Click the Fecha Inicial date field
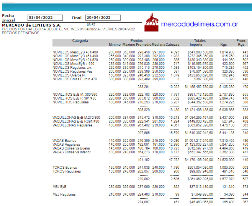Image resolution: width=252 pixels, height=206 pixels. click(45, 17)
